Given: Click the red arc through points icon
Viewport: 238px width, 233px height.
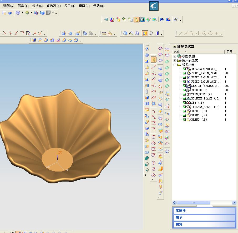Looking at the screenshot, I should 154,111.
